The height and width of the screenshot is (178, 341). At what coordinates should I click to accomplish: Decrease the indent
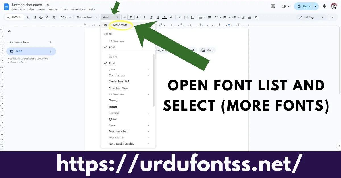tap(243, 17)
